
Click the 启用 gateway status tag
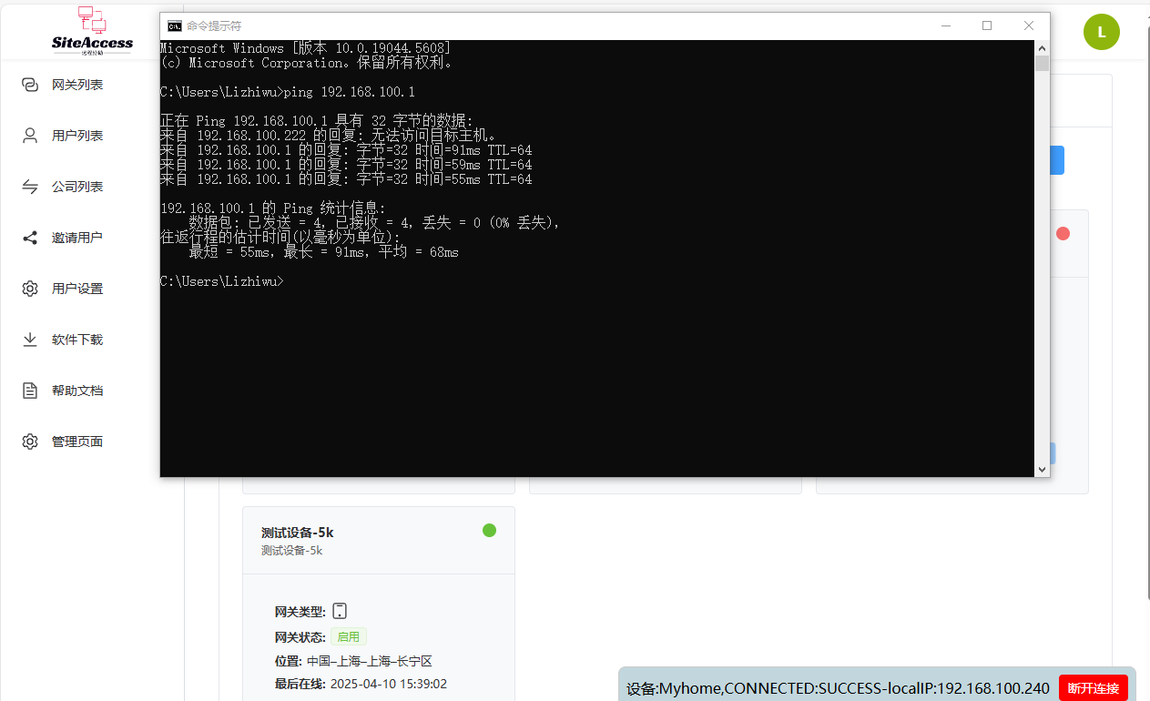[x=349, y=637]
